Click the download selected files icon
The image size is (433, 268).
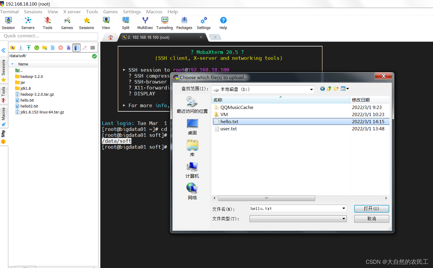click(x=21, y=48)
